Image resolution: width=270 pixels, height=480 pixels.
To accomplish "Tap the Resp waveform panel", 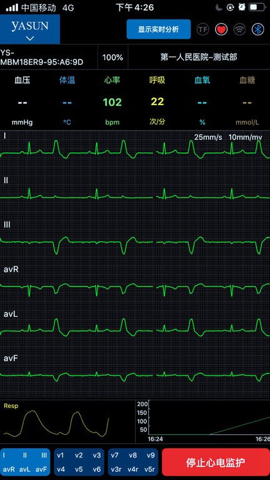I will click(67, 421).
